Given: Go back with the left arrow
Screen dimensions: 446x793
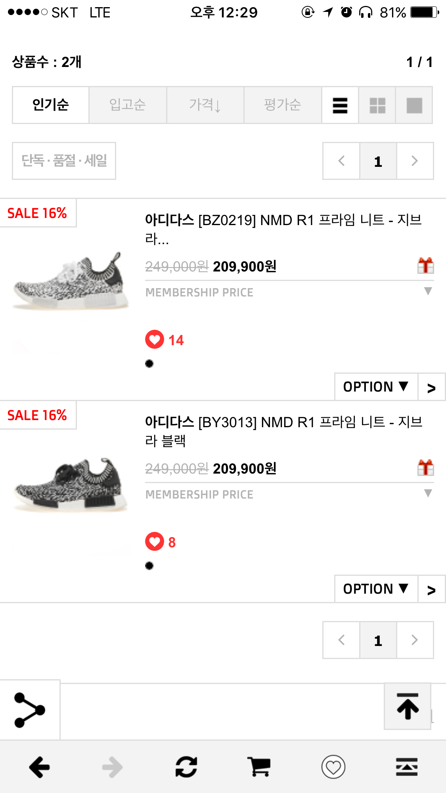Looking at the screenshot, I should 39,767.
